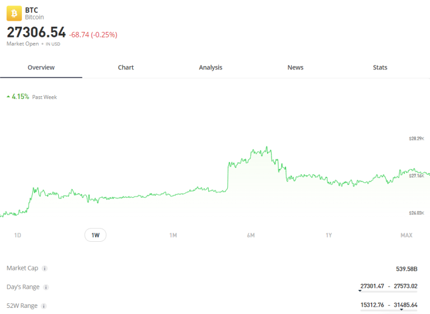Click the peak of the price chart line
The height and width of the screenshot is (314, 430).
(267, 147)
